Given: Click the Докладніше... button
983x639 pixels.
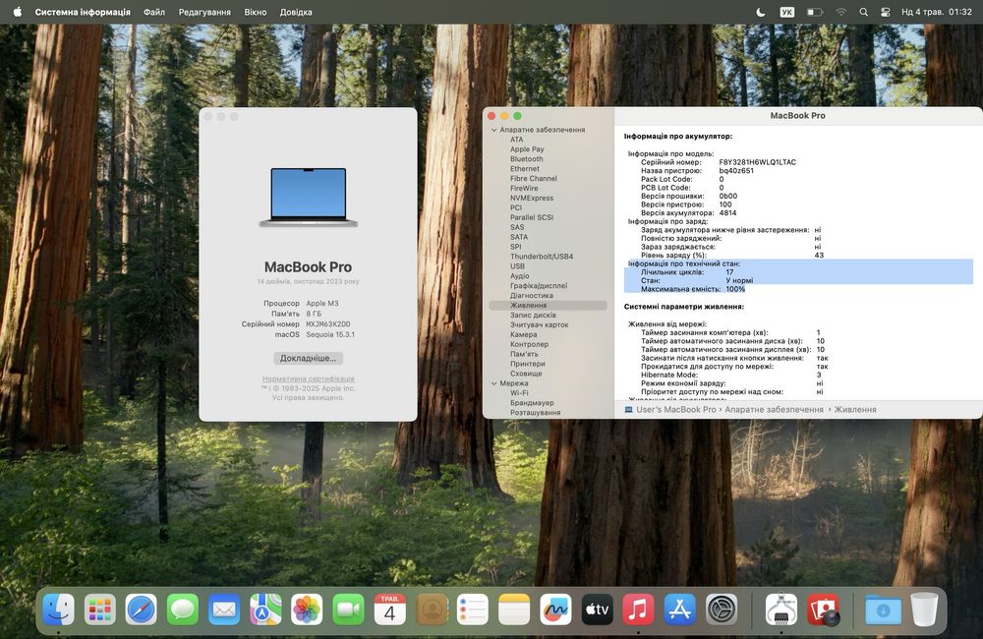Looking at the screenshot, I should tap(308, 358).
